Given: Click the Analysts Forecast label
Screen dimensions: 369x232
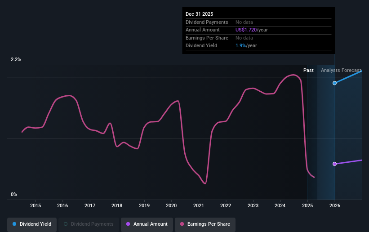Looking at the screenshot, I should point(341,70).
